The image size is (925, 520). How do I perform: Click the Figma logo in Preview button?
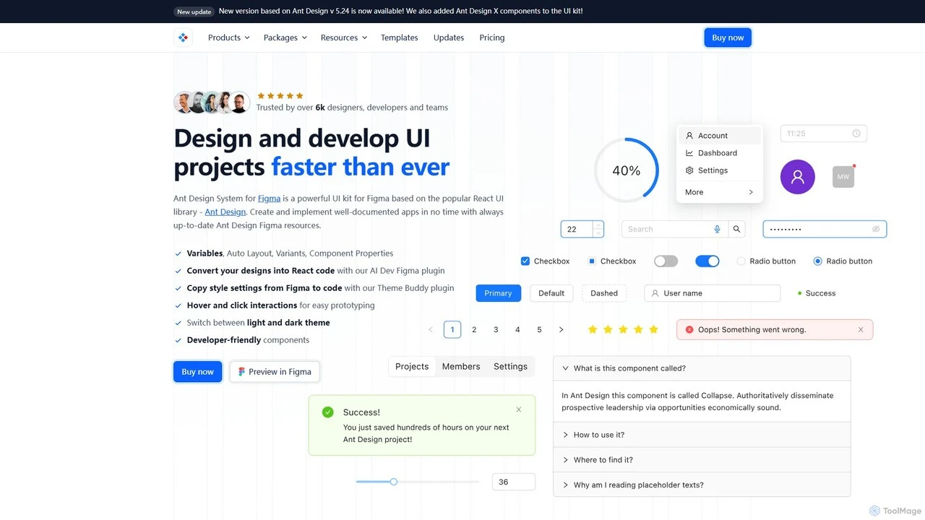click(x=241, y=372)
